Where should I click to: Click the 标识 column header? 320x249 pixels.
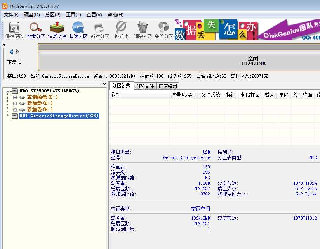tap(231, 95)
